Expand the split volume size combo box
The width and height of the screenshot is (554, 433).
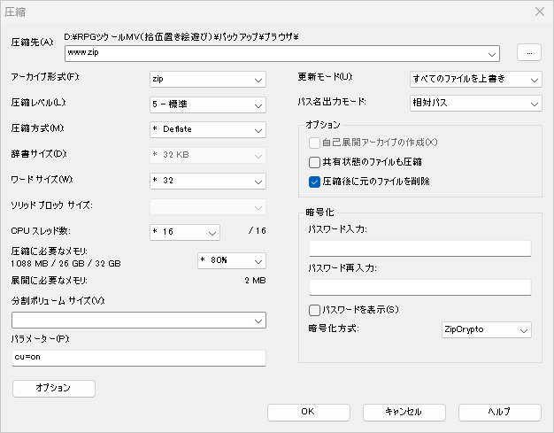(140, 320)
